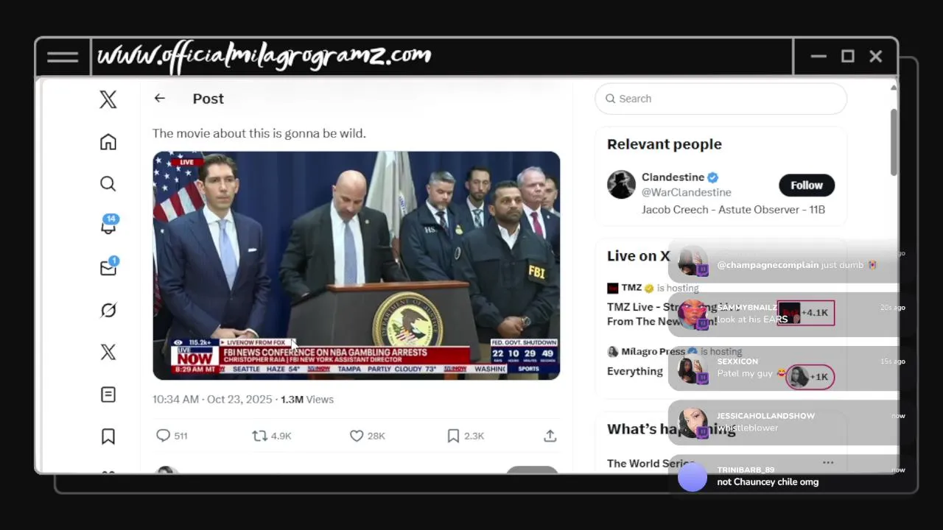Bookmark the post showing 2.3K bookmarks
943x530 pixels.
(466, 436)
